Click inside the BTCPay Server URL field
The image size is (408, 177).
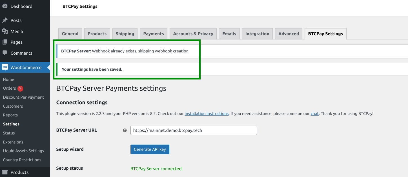194,130
